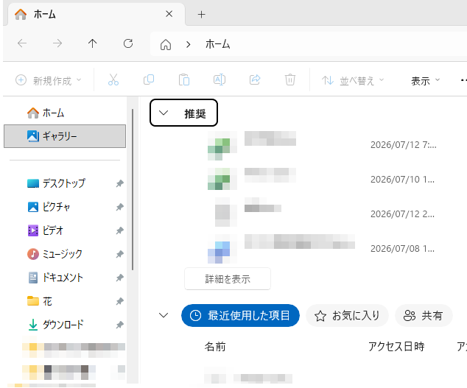This screenshot has height=388, width=467.
Task: Click pin icon next to ドキュメント
Action: (120, 278)
